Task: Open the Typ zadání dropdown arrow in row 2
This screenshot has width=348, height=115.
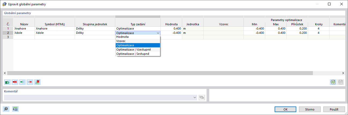Action: point(158,33)
